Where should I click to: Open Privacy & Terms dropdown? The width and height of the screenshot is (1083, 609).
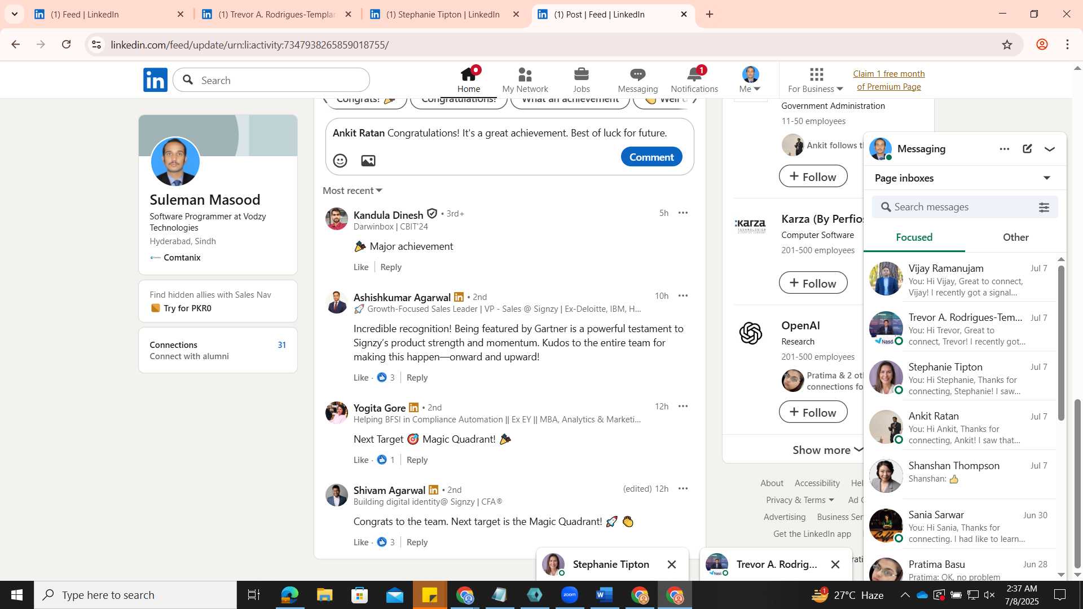tap(800, 500)
